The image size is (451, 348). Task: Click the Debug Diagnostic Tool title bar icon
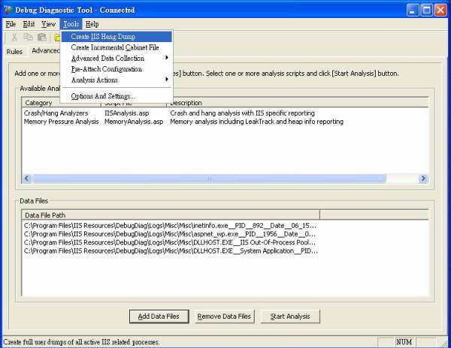tap(8, 10)
